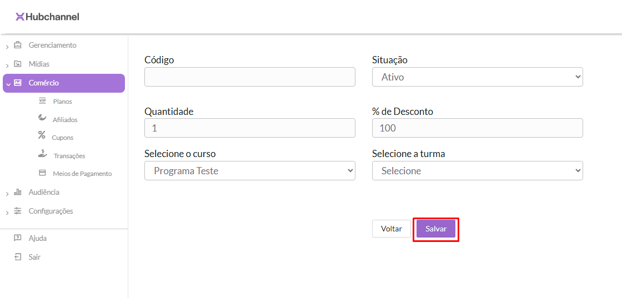Click the Mídias picture icon
The image size is (622, 298).
(18, 64)
